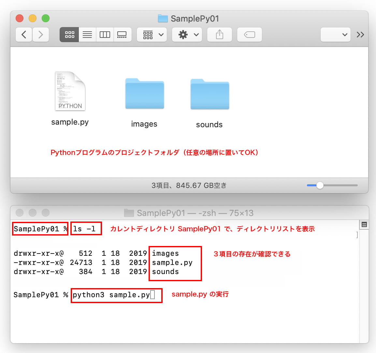Open the group-by arrangement dropdown
This screenshot has height=353, width=376.
[152, 35]
